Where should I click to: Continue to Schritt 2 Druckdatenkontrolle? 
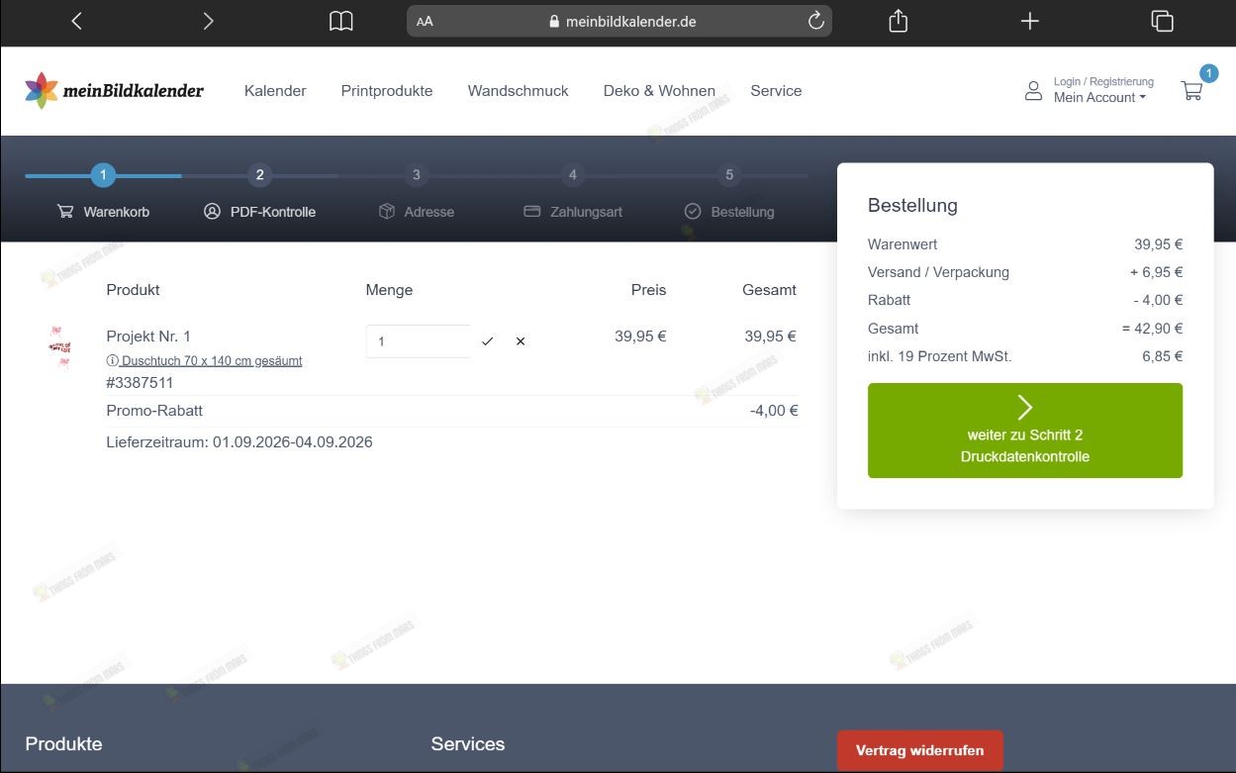(1025, 431)
